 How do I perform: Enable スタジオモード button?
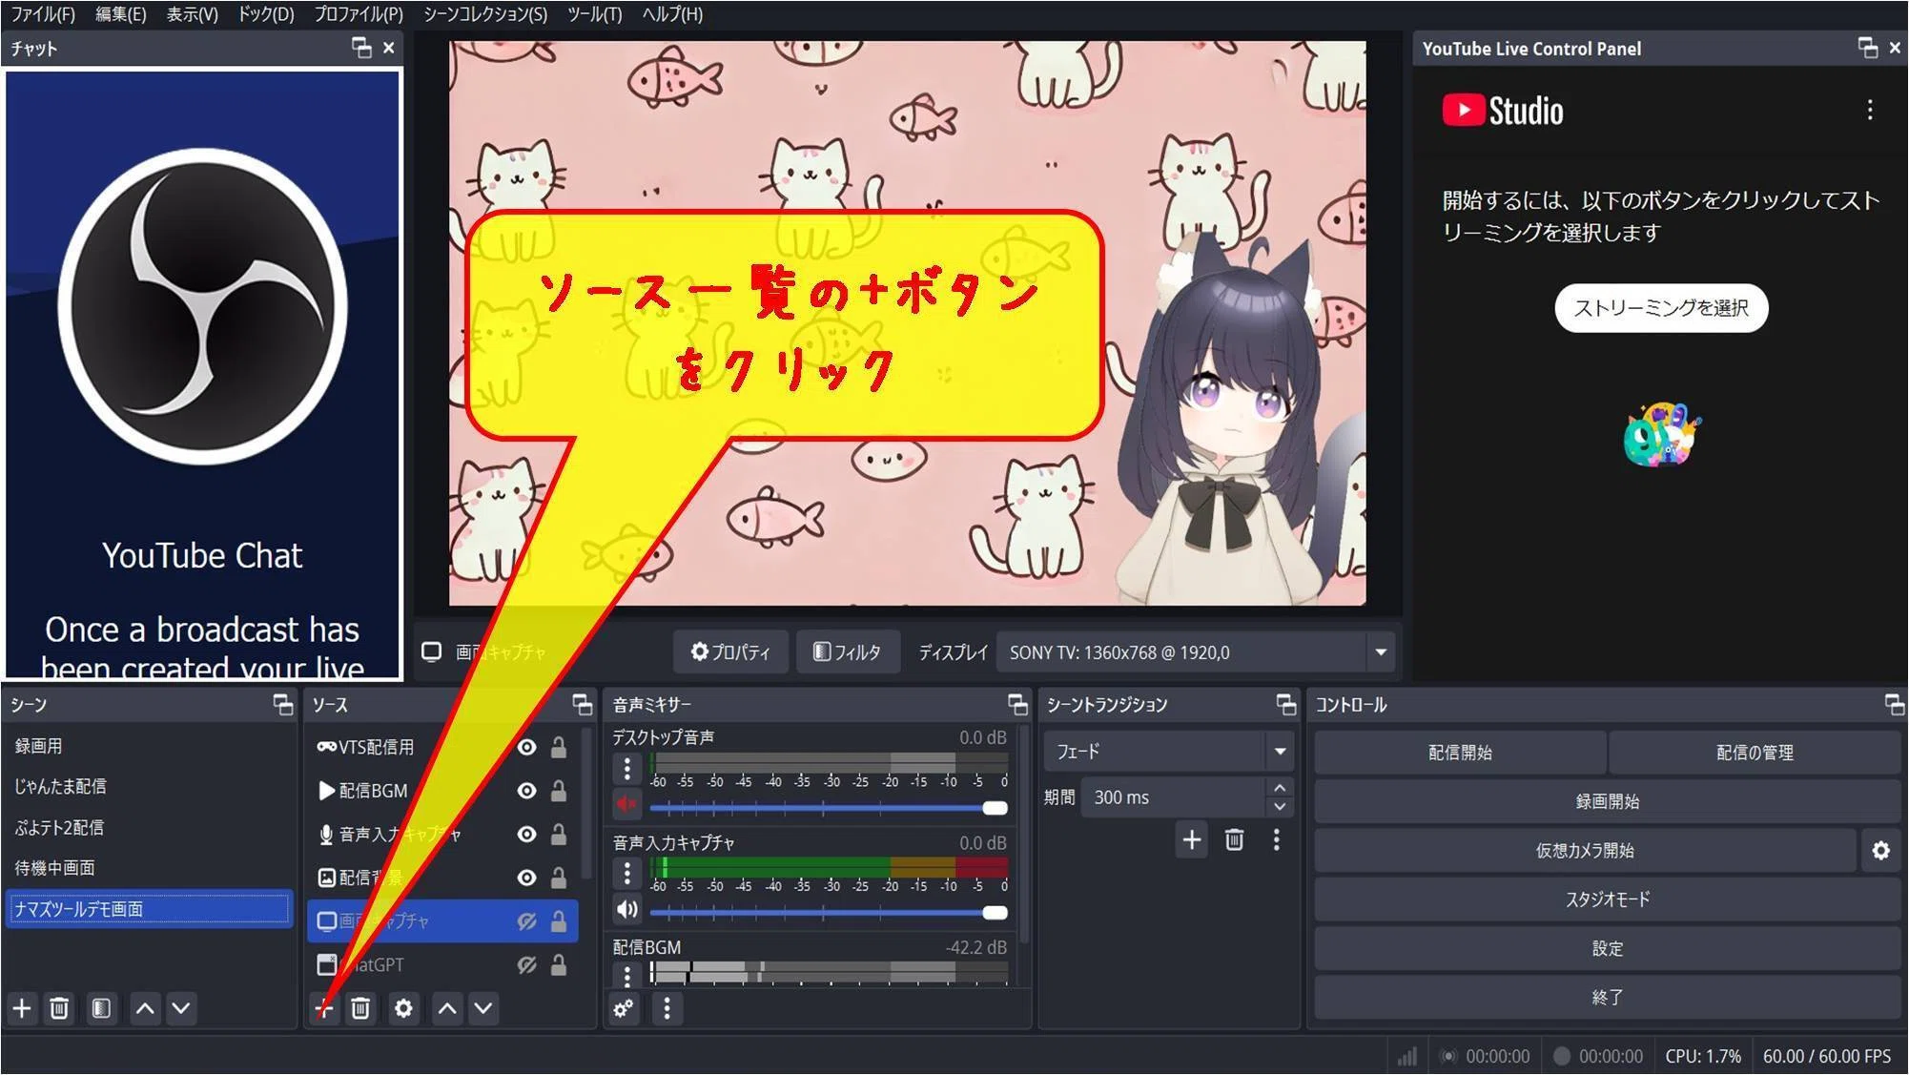[x=1608, y=899]
